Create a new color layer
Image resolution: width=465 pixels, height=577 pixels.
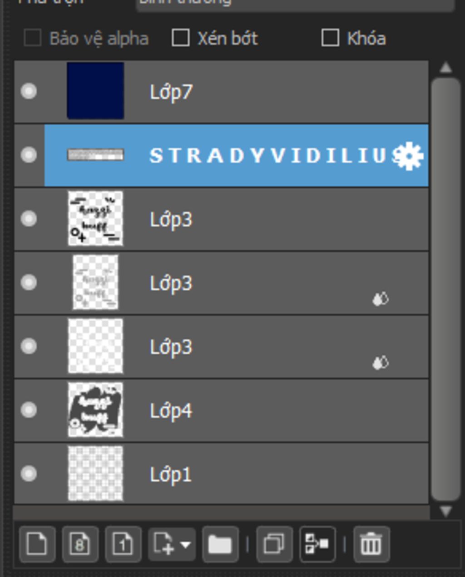tap(37, 544)
